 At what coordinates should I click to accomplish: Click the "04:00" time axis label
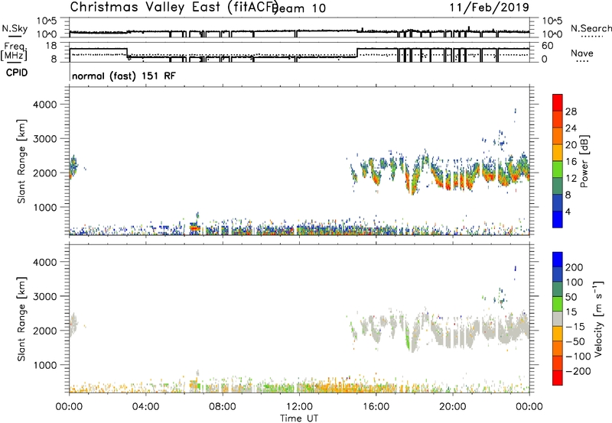[145, 407]
